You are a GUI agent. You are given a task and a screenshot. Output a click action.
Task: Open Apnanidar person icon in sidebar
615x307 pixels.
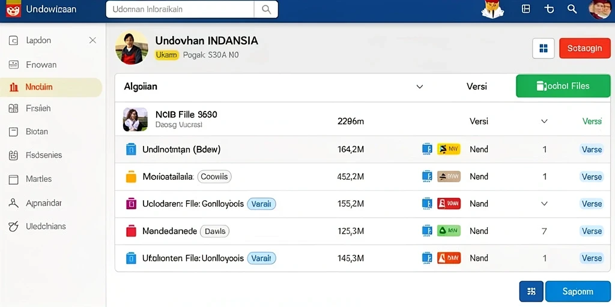14,203
